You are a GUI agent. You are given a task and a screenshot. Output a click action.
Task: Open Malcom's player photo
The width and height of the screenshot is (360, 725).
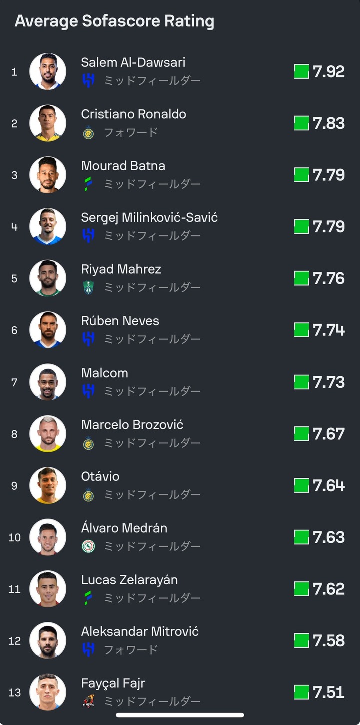[x=48, y=382]
